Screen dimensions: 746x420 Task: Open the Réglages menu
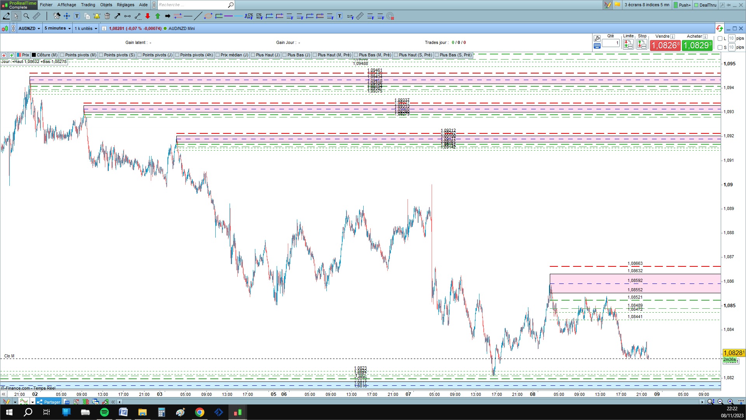[125, 5]
